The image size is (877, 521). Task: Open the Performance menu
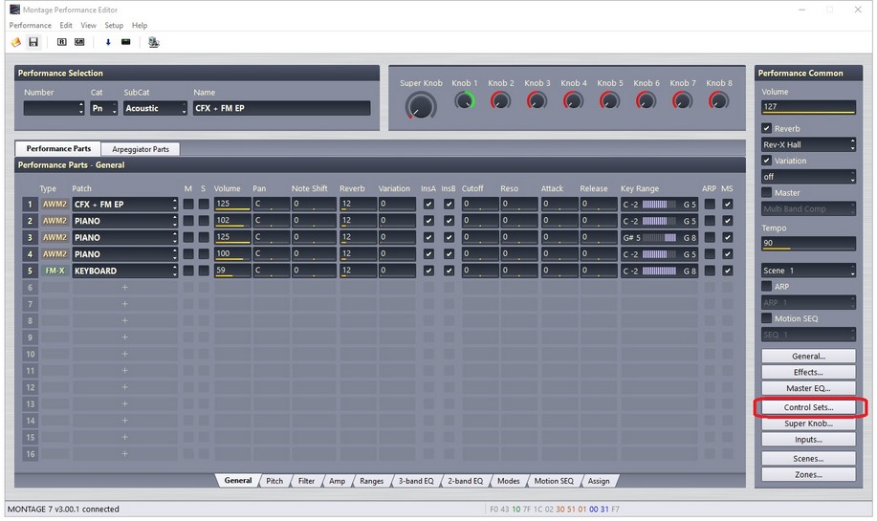[31, 25]
